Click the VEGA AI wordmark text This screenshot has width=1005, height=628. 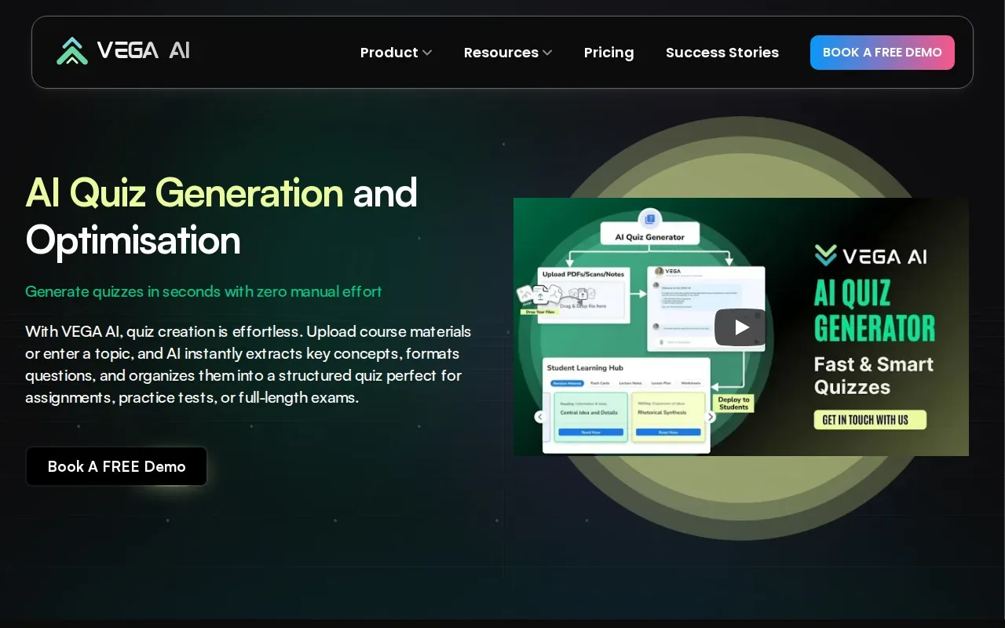[x=144, y=51]
